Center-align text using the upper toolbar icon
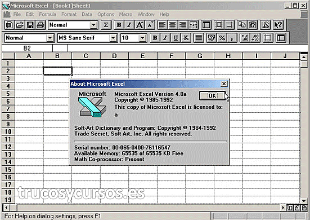The height and width of the screenshot is (220, 310). 173,25
